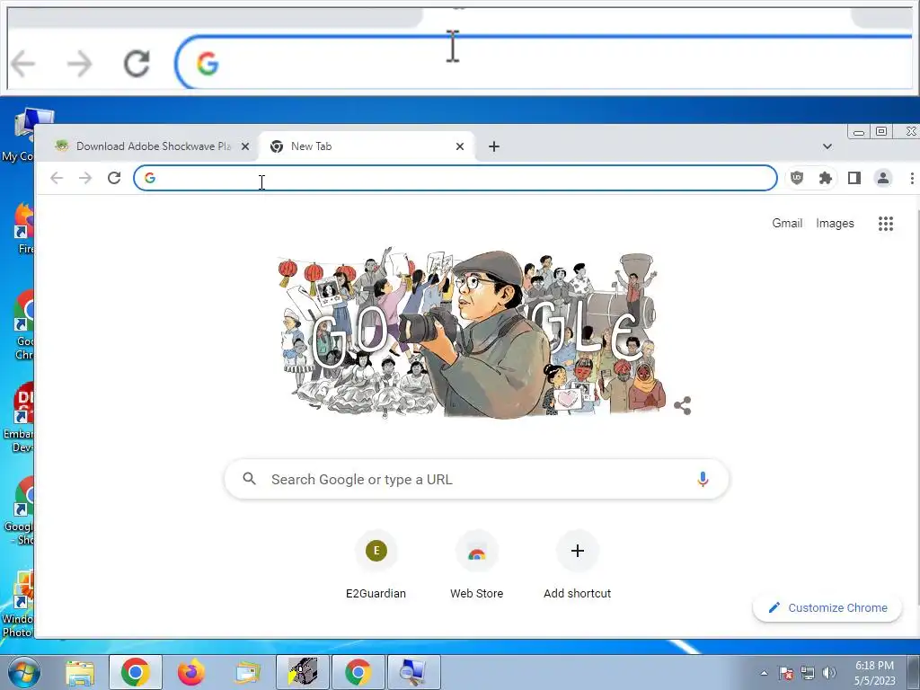Viewport: 920px width, 690px height.
Task: Open a new tab with plus button
Action: (494, 146)
